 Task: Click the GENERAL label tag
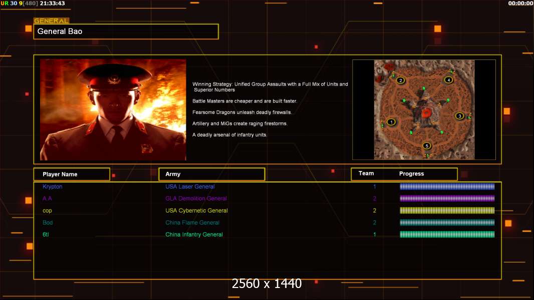[52, 20]
